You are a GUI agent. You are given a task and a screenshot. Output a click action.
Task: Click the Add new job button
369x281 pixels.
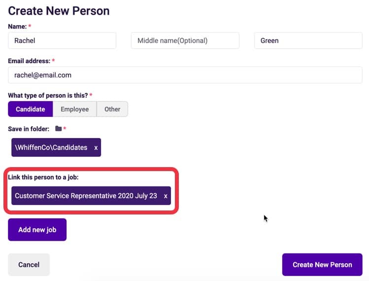click(37, 230)
